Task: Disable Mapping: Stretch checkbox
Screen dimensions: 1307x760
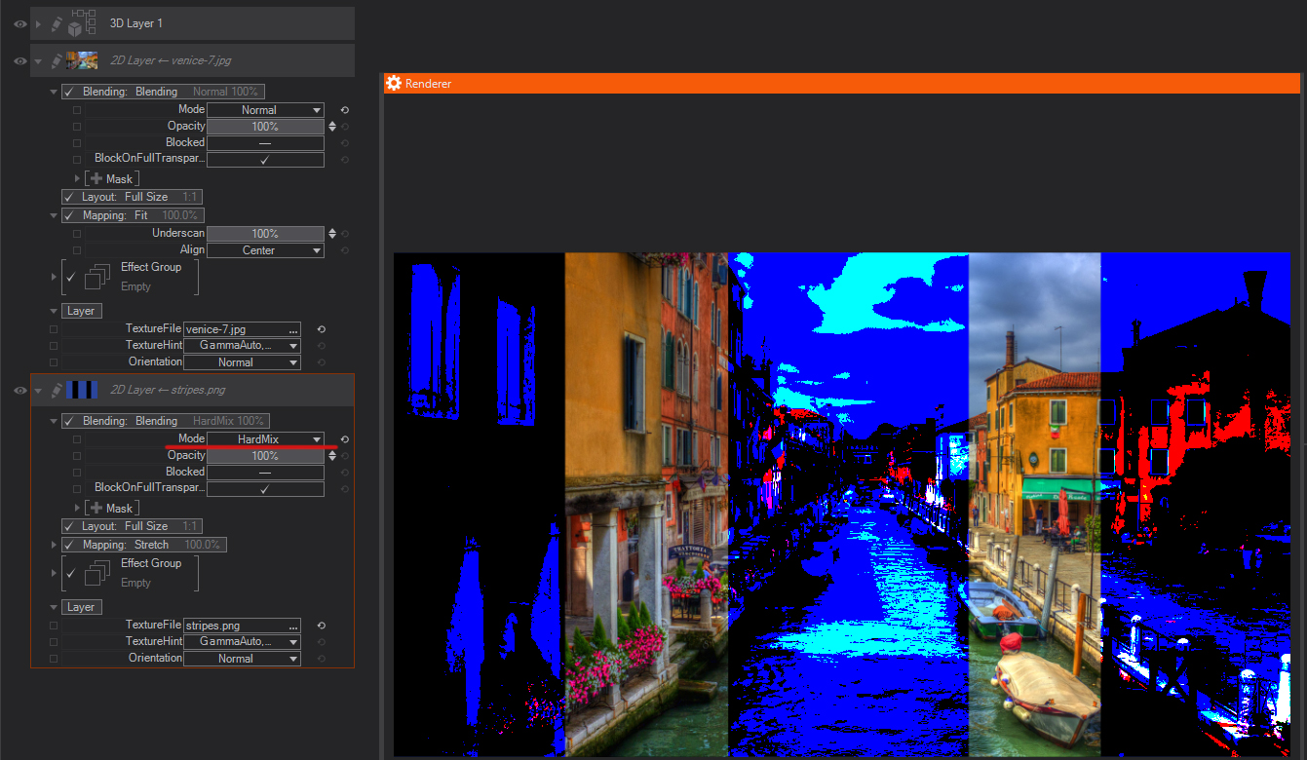Action: pos(68,545)
